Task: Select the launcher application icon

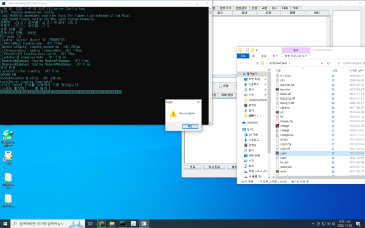Action: pos(277,89)
